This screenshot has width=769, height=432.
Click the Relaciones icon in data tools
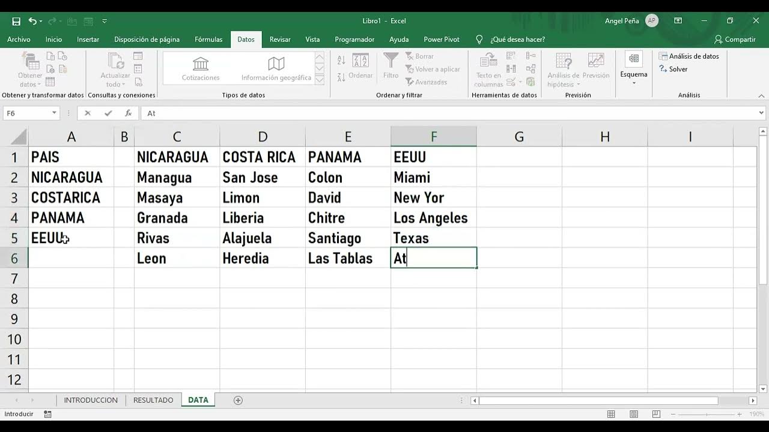tap(530, 68)
